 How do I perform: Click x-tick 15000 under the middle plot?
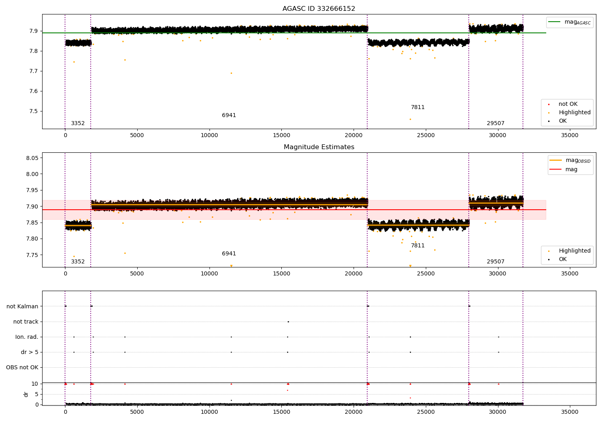coord(281,274)
